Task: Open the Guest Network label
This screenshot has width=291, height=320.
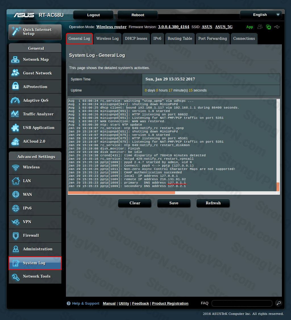Action: pos(37,73)
